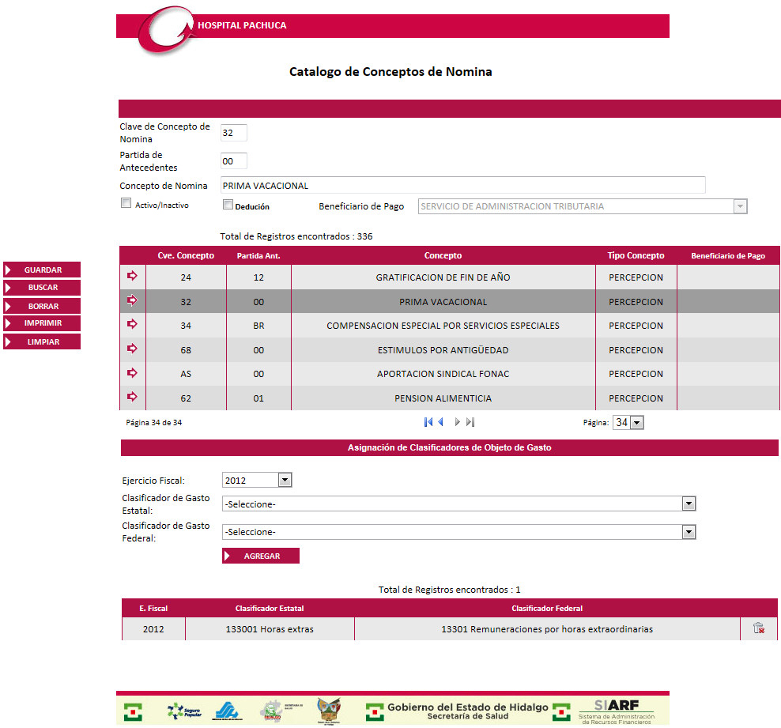Select row arrow for PRIMA VACACIONAL

pyautogui.click(x=132, y=300)
